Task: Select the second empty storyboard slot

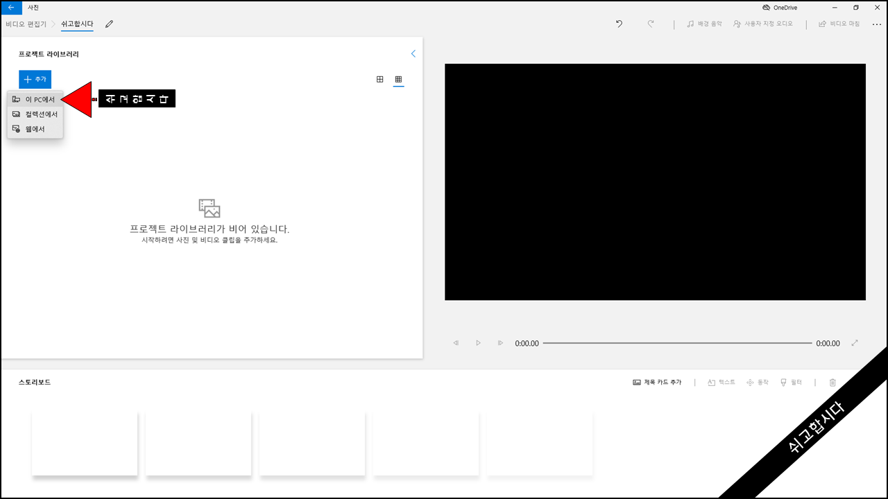Action: [198, 444]
